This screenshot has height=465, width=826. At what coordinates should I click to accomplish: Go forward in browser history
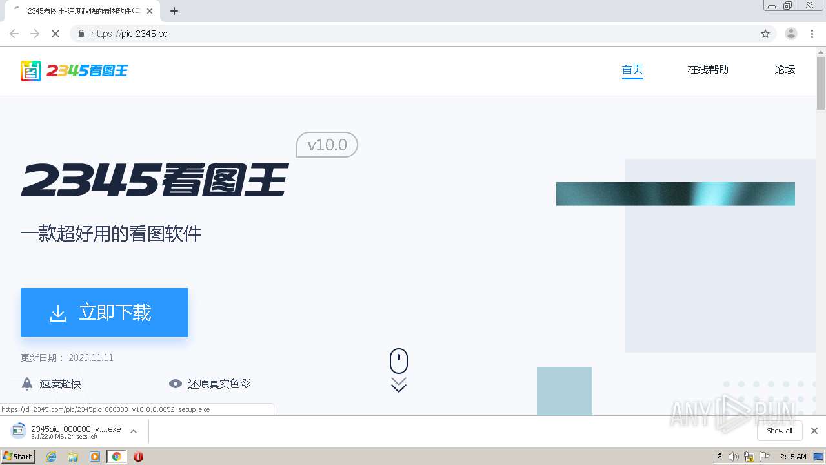pos(35,34)
